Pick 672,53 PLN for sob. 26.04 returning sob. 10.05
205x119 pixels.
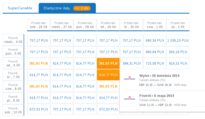click(x=38, y=109)
